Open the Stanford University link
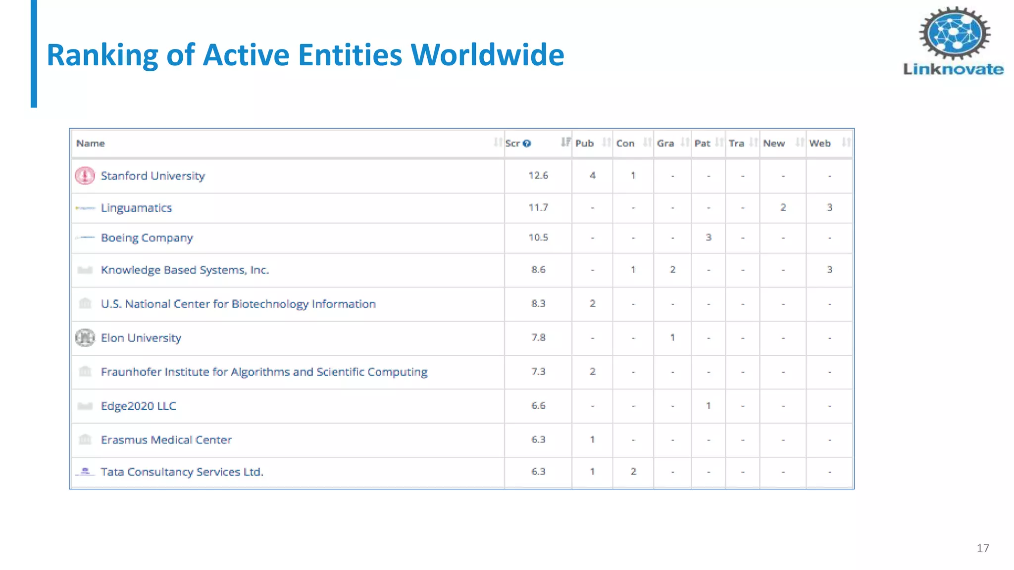 153,176
